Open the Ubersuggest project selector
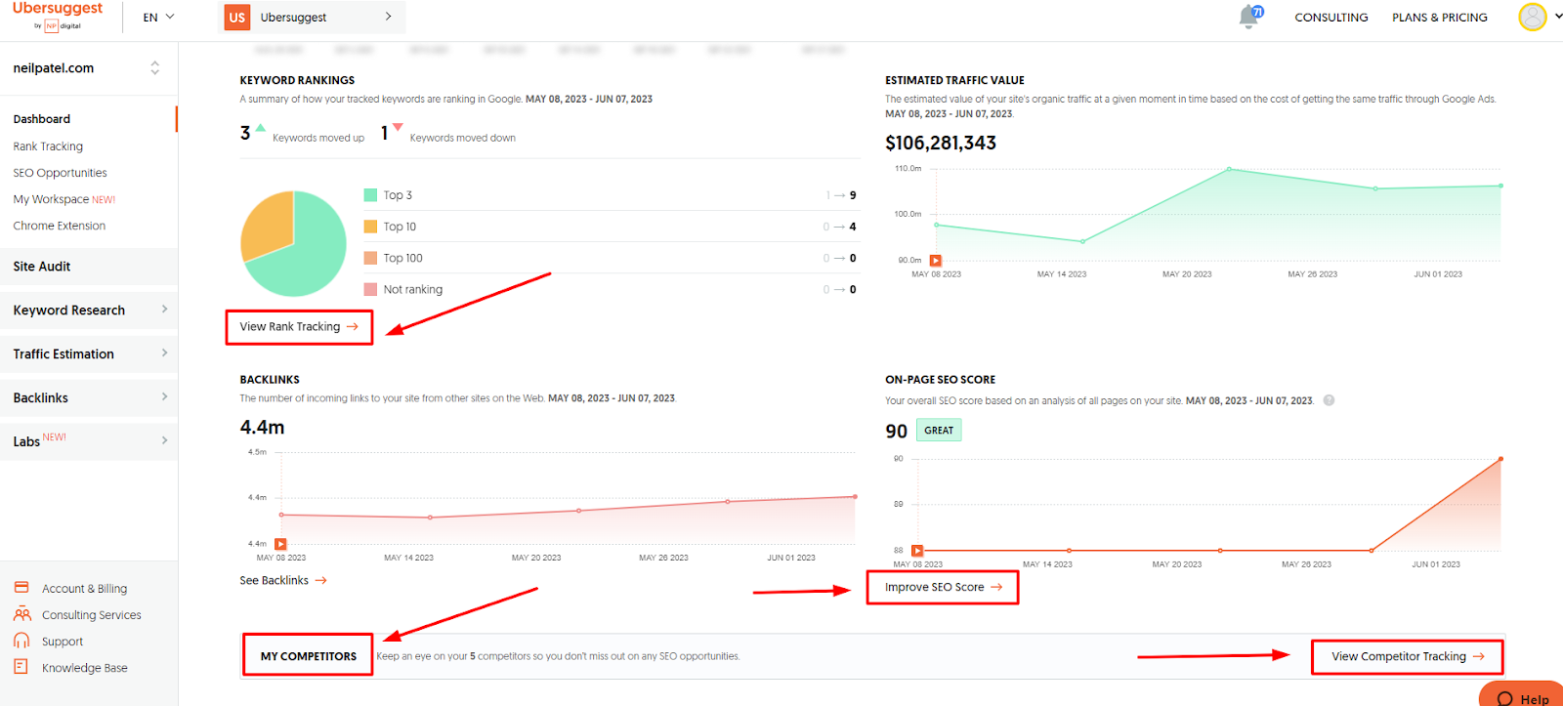 pyautogui.click(x=312, y=18)
